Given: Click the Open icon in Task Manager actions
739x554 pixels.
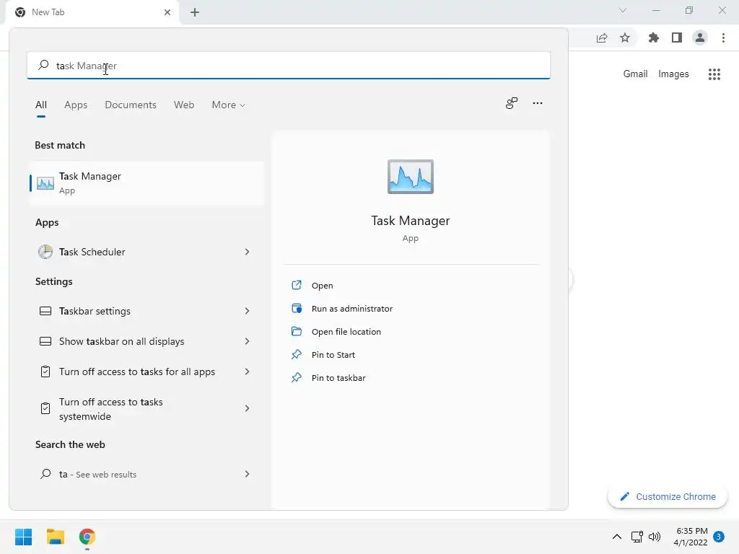Looking at the screenshot, I should tap(297, 285).
